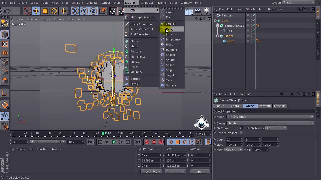Toggle the X axis lock icon
Screen dimensions: 321x180
[x=75, y=11]
